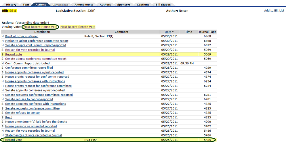Click House amendment(s) laid before the Senate
286x142 pixels.
(x=36, y=122)
